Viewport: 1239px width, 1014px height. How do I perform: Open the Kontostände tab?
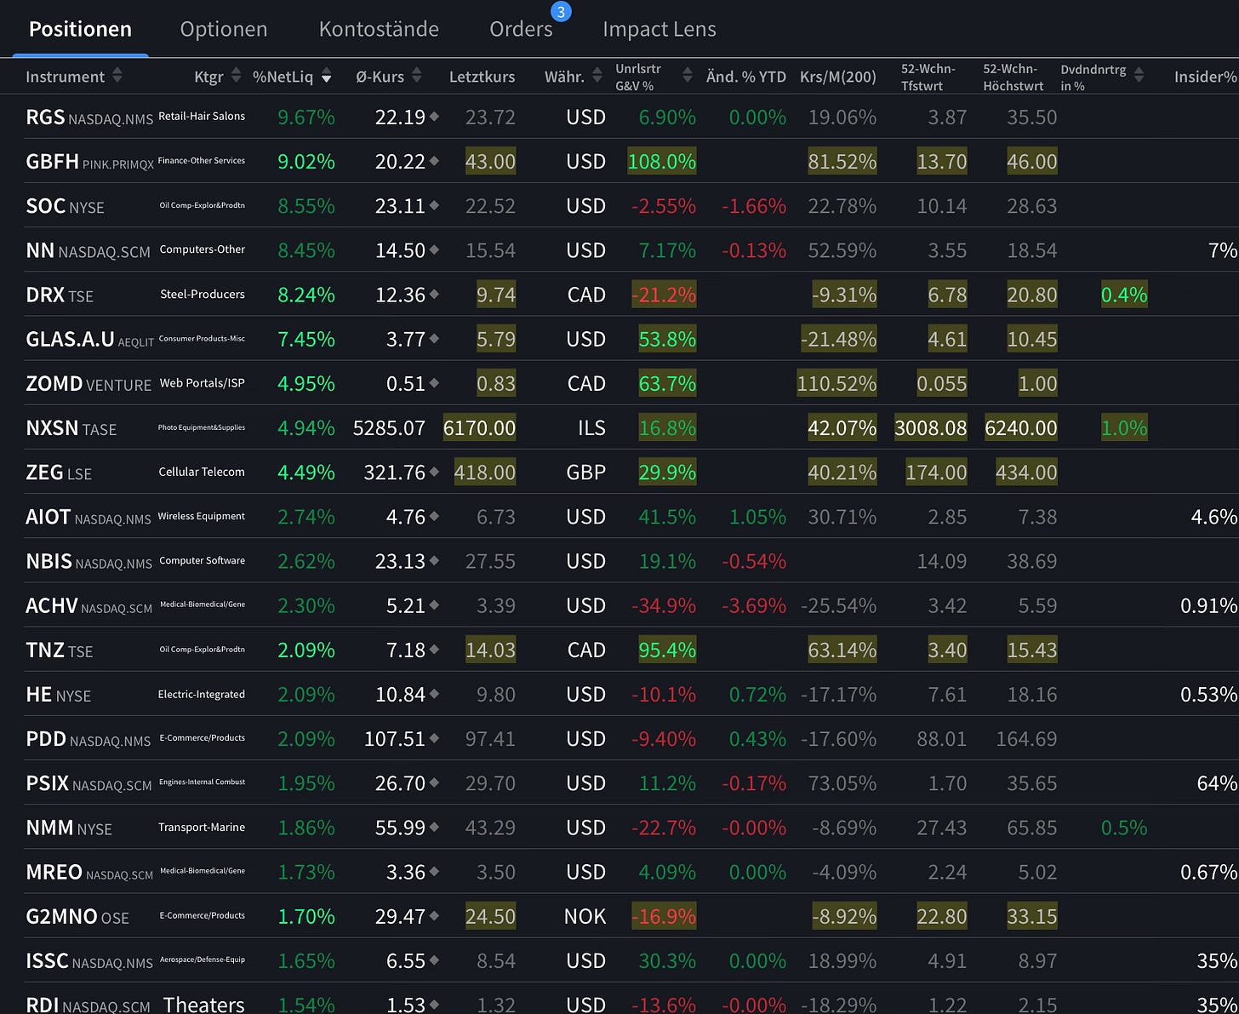point(379,29)
